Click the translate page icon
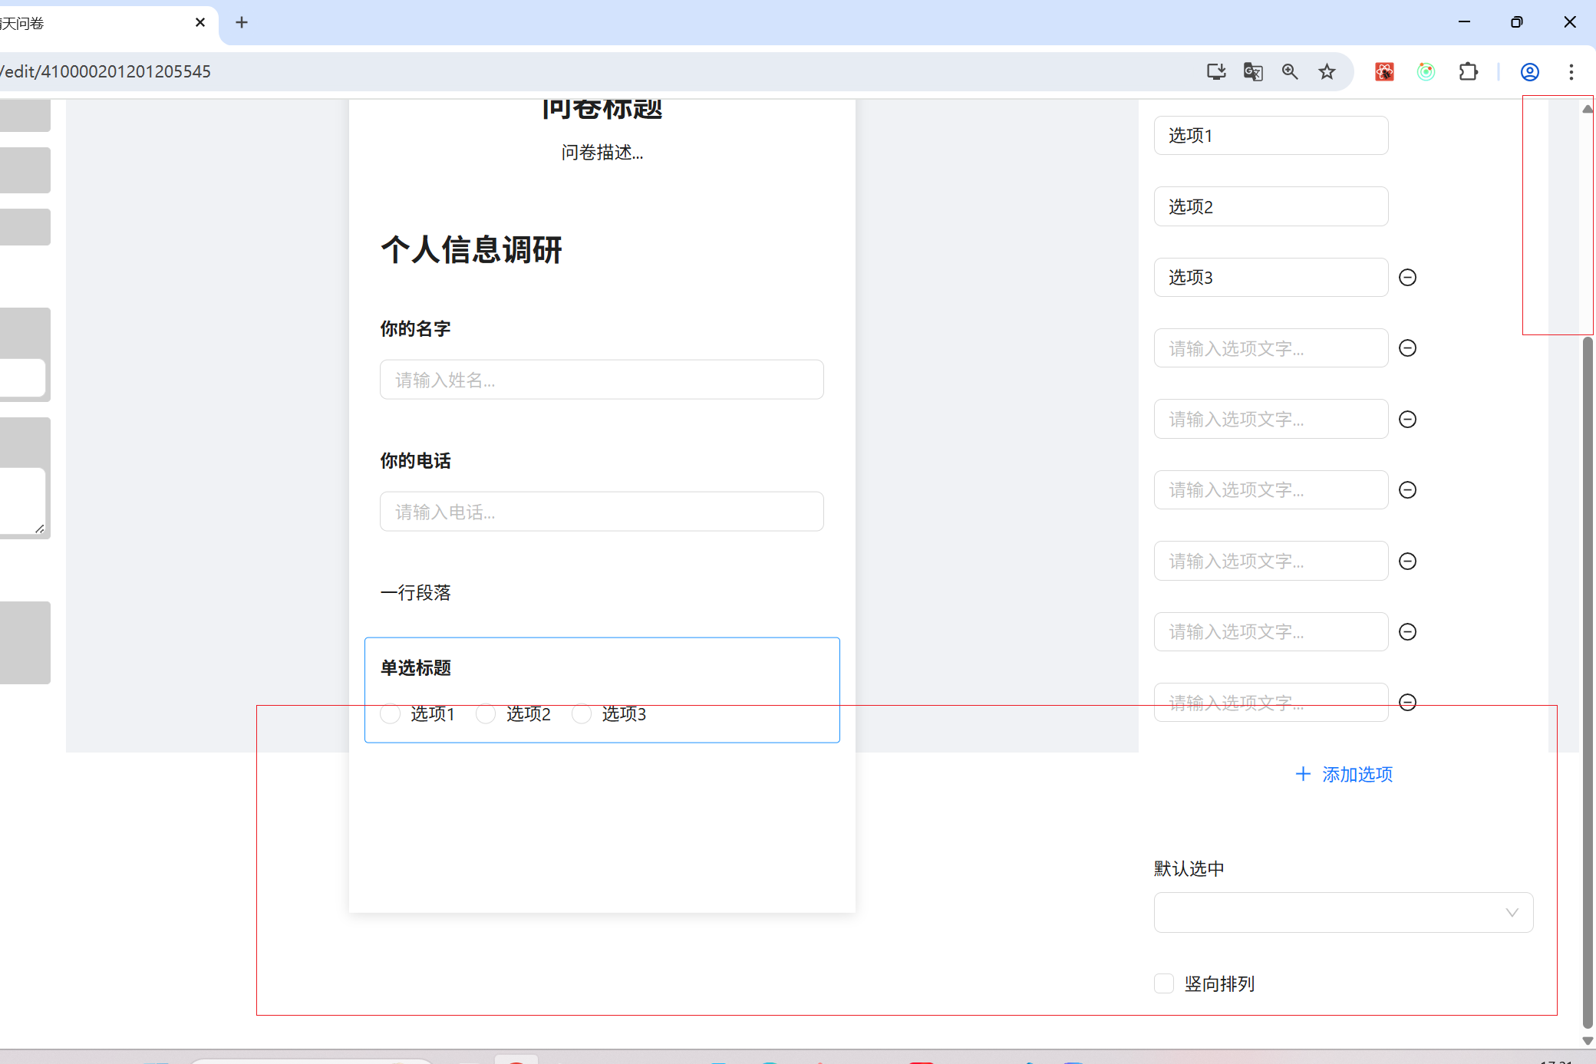 click(1253, 71)
